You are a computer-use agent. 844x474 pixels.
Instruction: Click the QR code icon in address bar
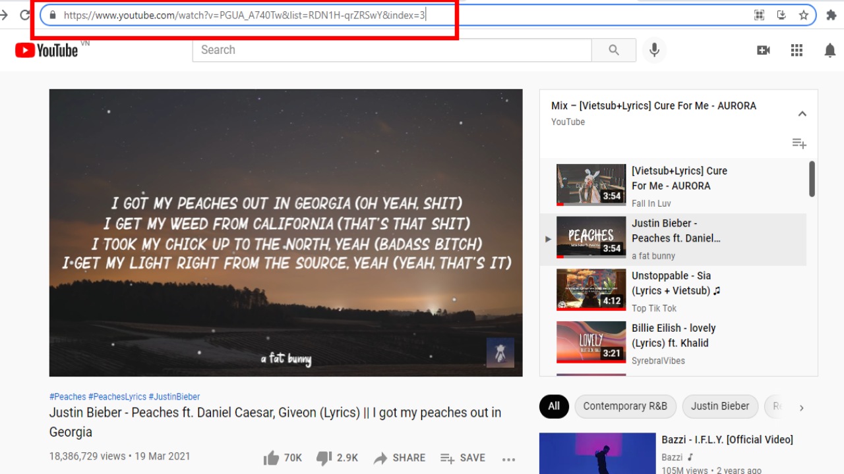[759, 14]
